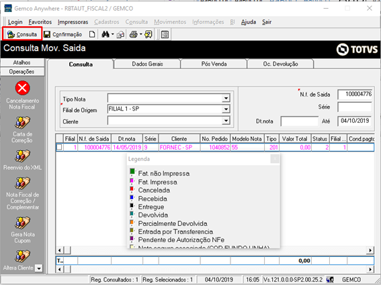Click the N.f. de Saida input field
Viewport: 381px width, 285px height.
coord(355,94)
